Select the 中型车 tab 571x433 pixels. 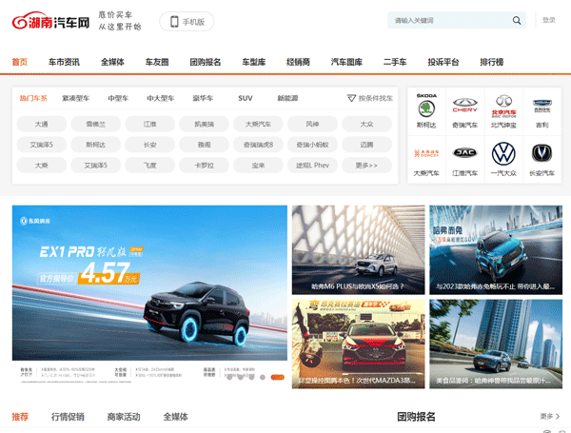118,98
